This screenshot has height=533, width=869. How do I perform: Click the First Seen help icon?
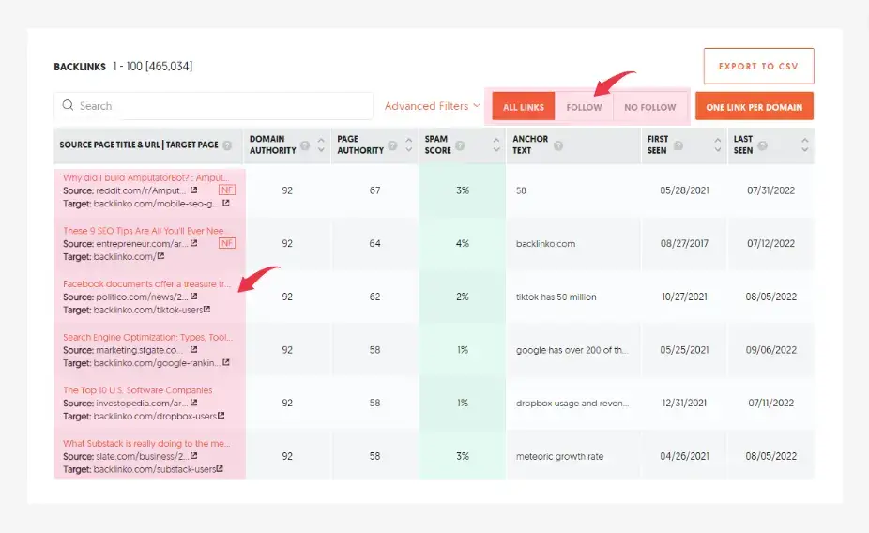click(678, 145)
